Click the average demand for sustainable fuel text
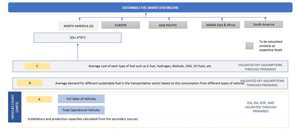This screenshot has width=296, height=134. (x=150, y=83)
